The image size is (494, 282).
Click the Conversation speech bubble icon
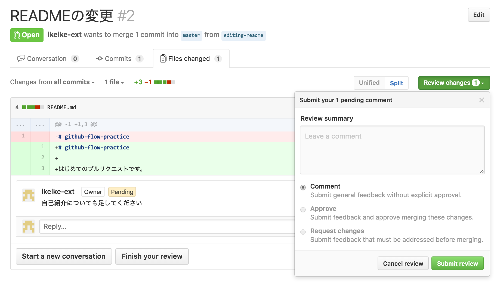pyautogui.click(x=21, y=58)
